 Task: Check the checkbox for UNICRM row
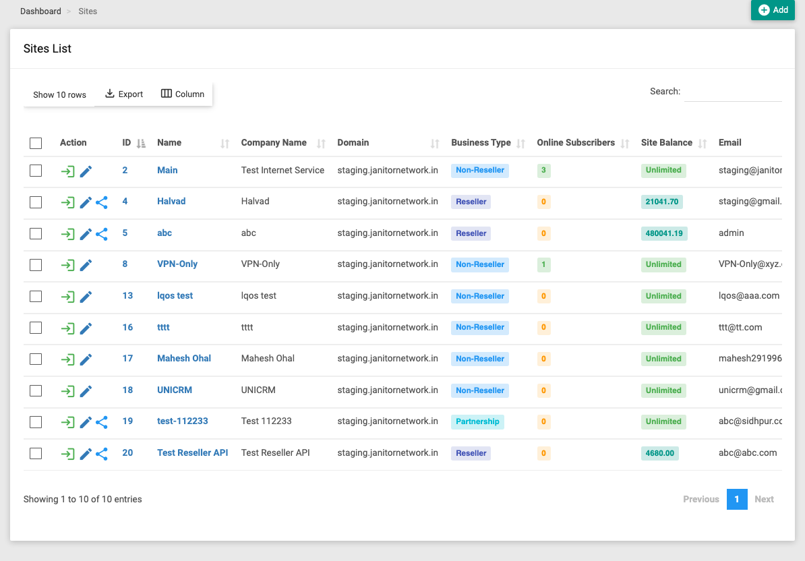(x=36, y=390)
